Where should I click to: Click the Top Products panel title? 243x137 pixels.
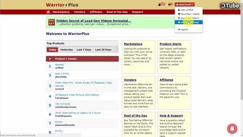click(x=55, y=43)
